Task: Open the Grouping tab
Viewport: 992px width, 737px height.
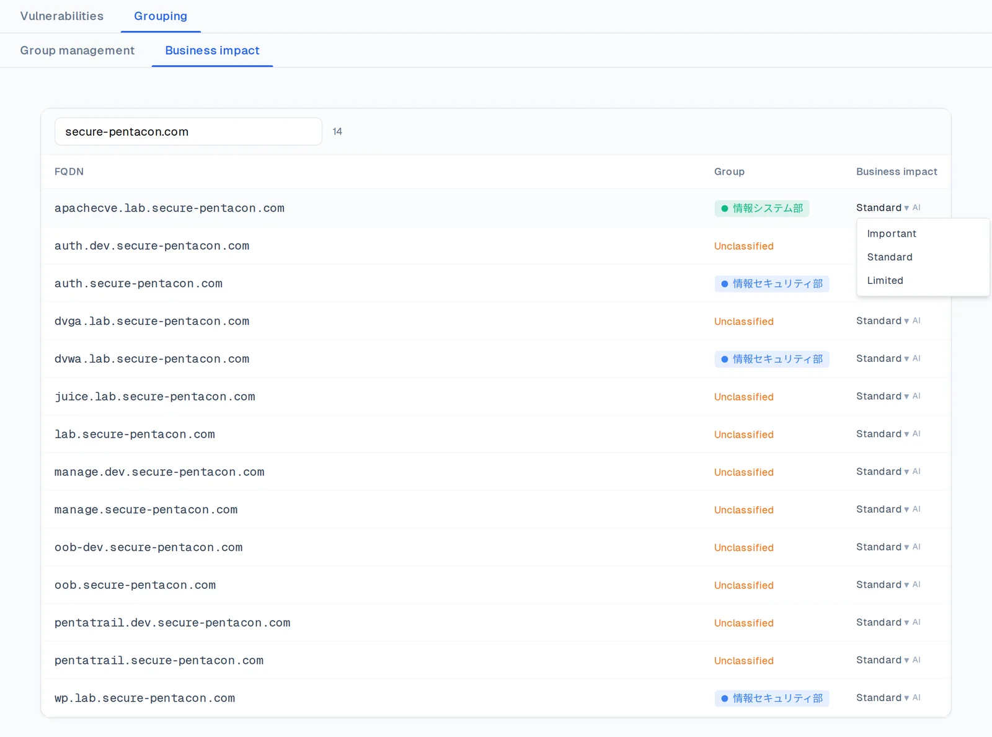Action: click(161, 16)
